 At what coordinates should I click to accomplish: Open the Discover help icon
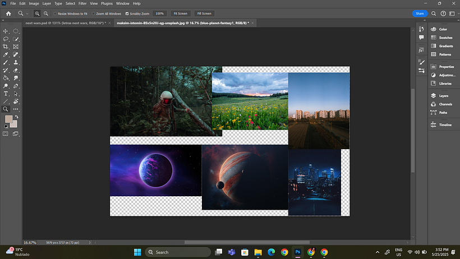coord(443,13)
